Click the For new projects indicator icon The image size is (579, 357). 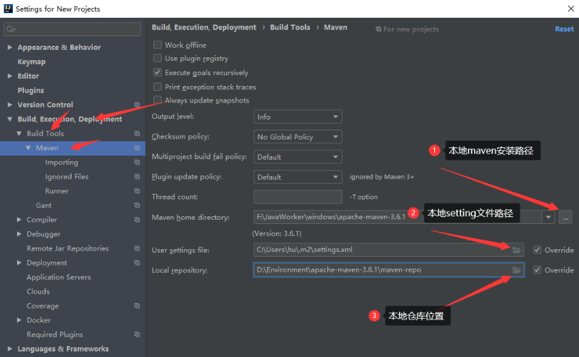pyautogui.click(x=378, y=29)
